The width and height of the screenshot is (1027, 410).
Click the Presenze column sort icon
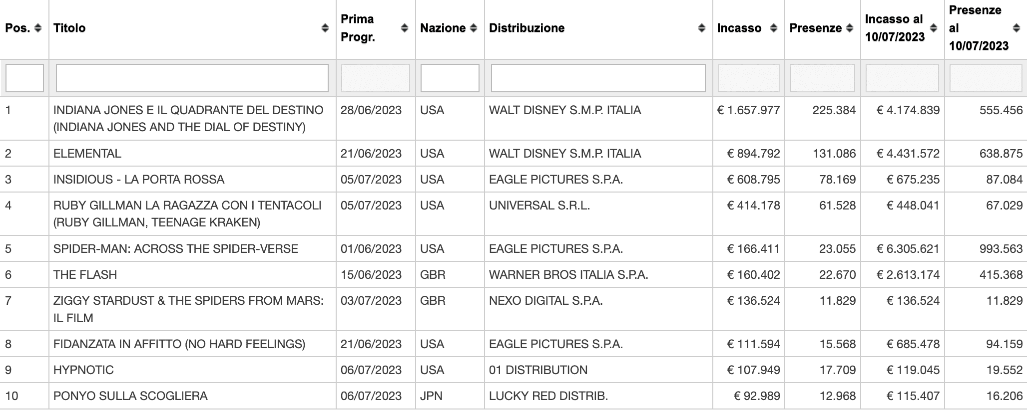point(850,28)
